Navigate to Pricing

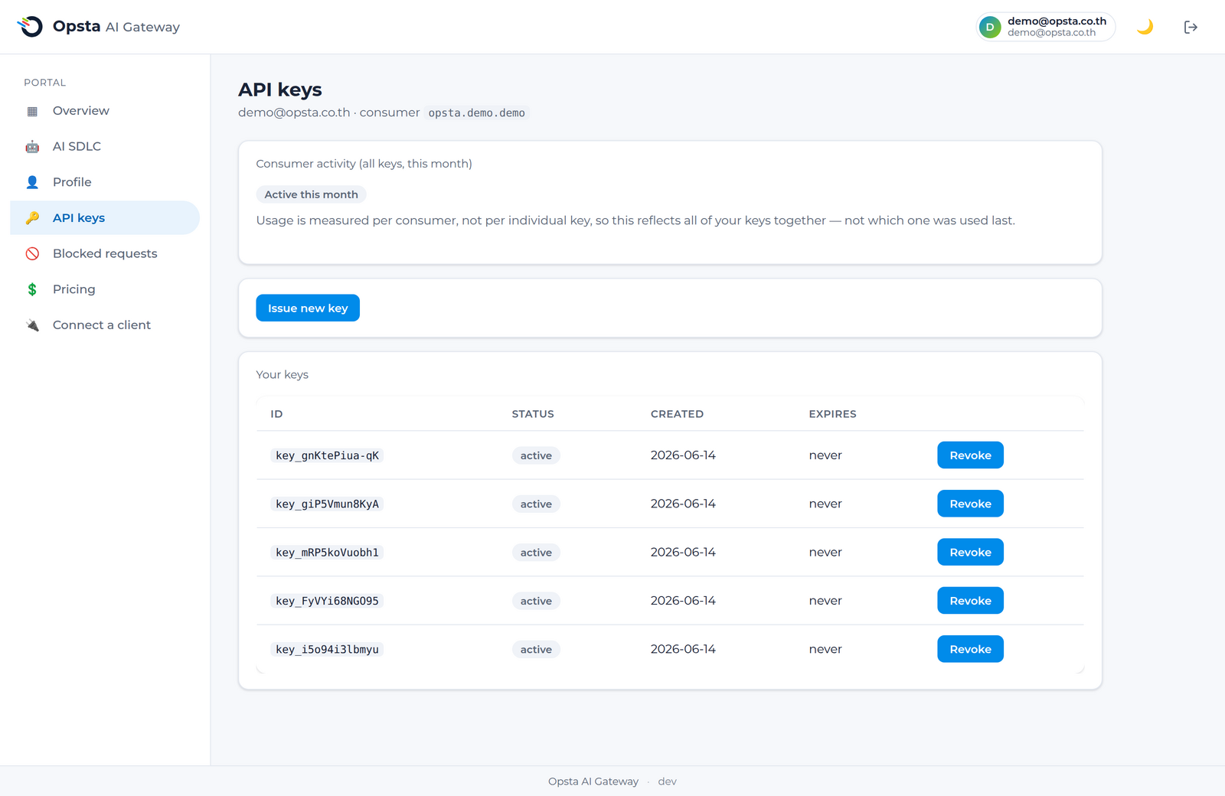tap(105, 289)
